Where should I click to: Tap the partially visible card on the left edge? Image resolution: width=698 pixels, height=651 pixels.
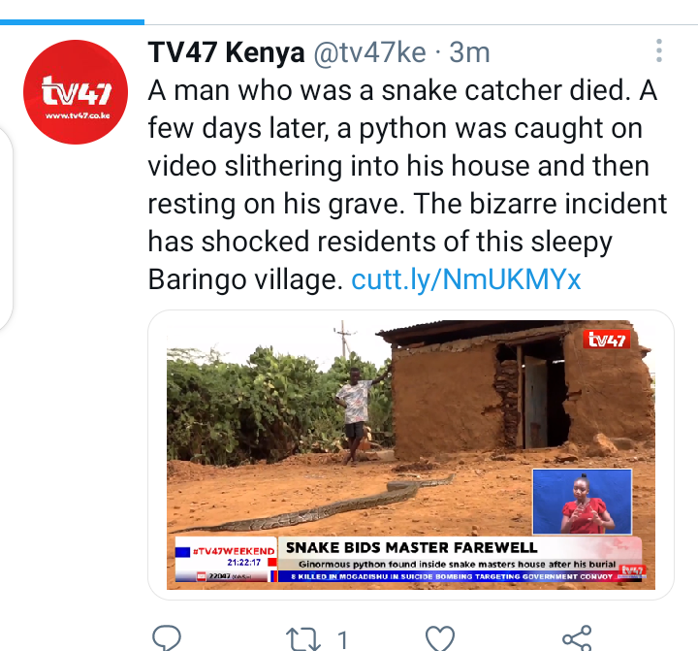[6, 229]
